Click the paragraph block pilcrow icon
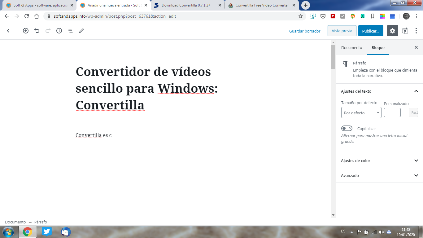 [x=345, y=64]
